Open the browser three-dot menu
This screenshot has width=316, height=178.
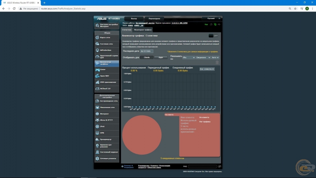coord(312,9)
